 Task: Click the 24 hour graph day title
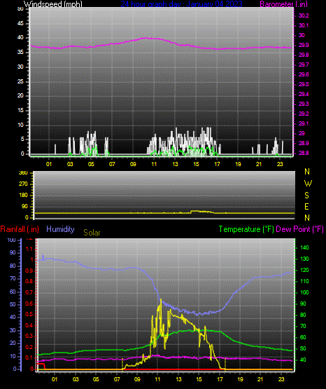pyautogui.click(x=181, y=4)
